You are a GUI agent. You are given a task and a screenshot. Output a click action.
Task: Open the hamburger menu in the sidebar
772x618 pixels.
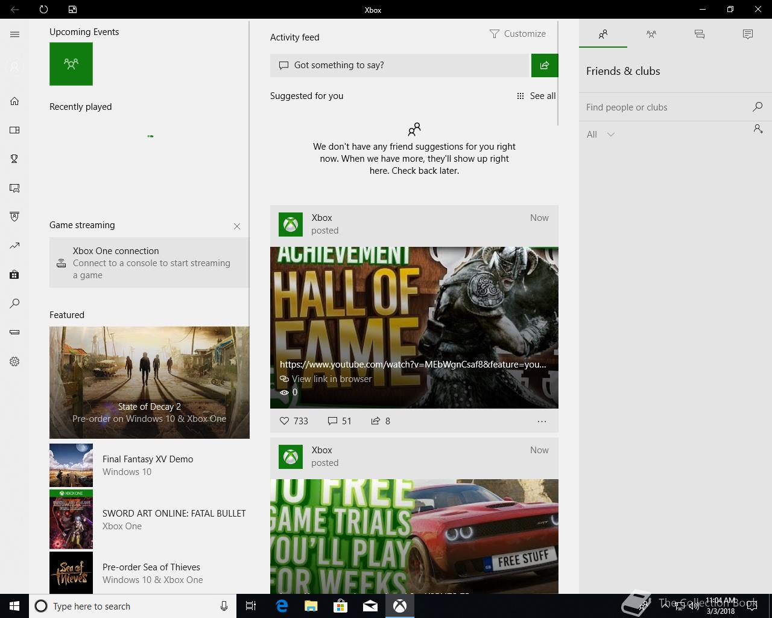14,34
